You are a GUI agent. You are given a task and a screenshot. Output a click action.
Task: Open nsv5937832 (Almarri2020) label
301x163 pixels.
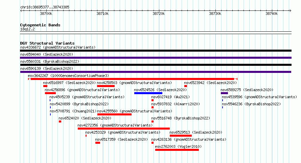[x=176, y=104]
